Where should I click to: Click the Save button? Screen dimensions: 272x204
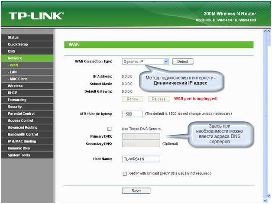136,191
